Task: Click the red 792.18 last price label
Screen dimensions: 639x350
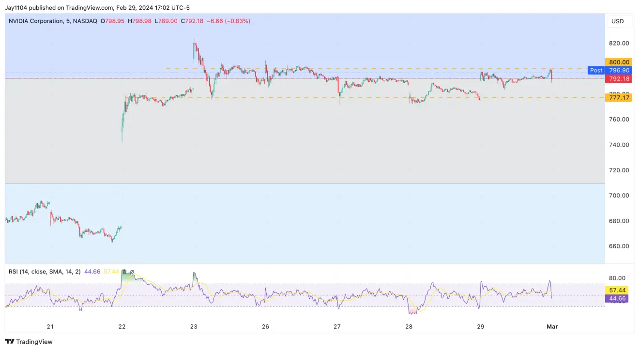Action: point(620,78)
